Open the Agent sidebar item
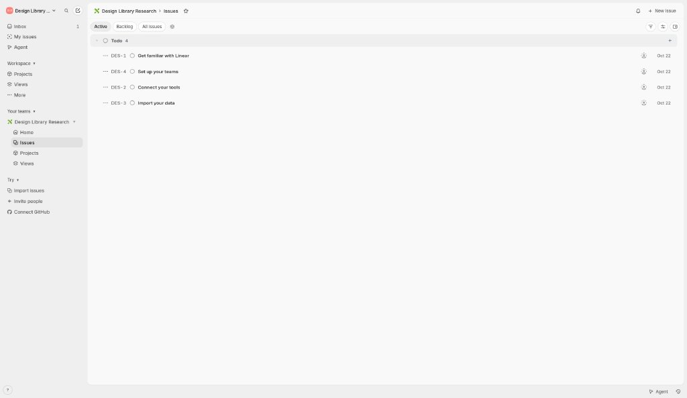Screen dimensions: 687x398 coord(43,47)
